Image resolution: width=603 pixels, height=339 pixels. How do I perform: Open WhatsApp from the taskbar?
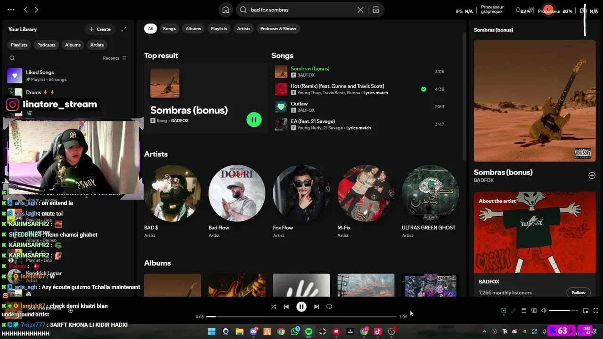coord(295,331)
